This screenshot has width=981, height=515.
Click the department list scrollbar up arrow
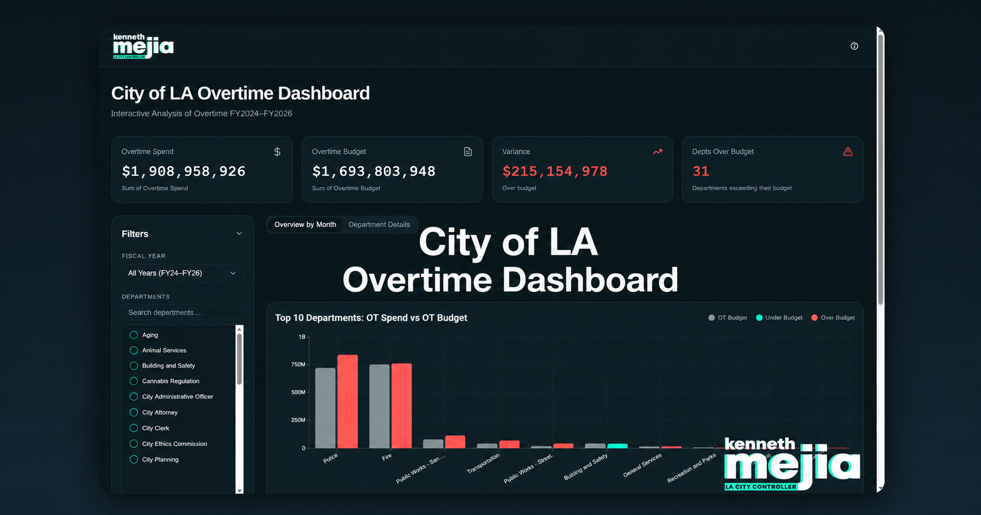(x=239, y=329)
